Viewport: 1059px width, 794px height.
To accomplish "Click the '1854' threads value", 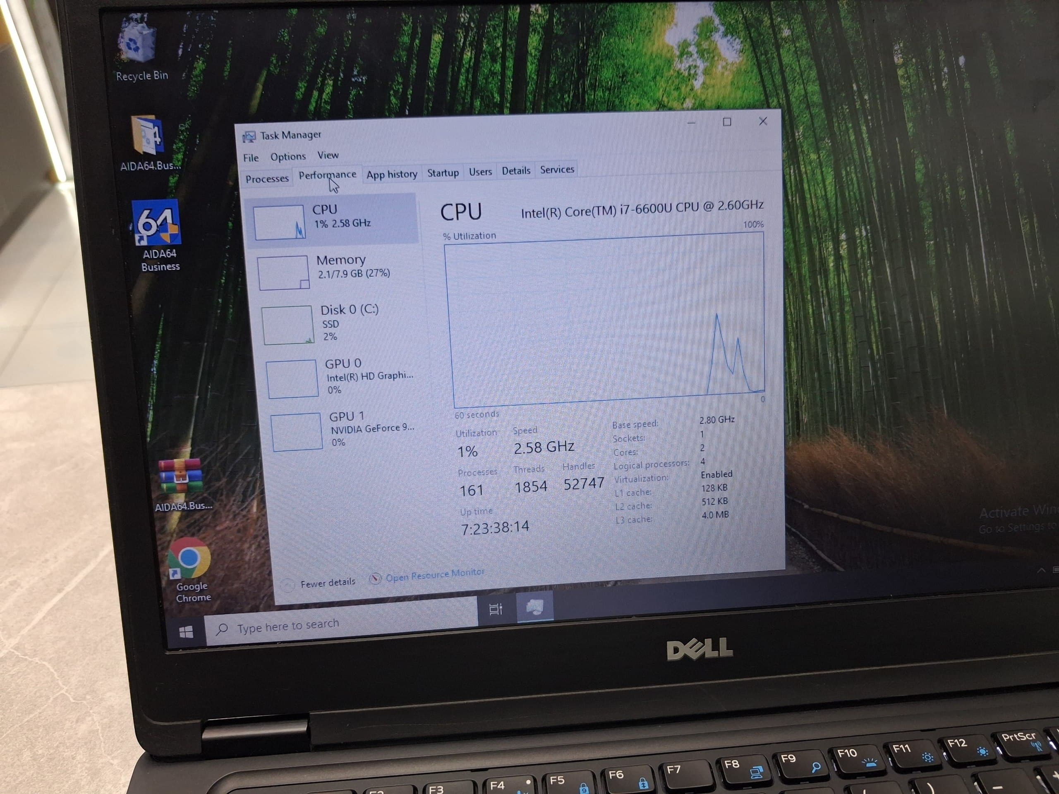I will tap(530, 487).
